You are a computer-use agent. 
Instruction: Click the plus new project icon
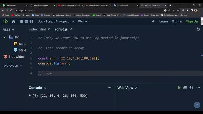153,22
